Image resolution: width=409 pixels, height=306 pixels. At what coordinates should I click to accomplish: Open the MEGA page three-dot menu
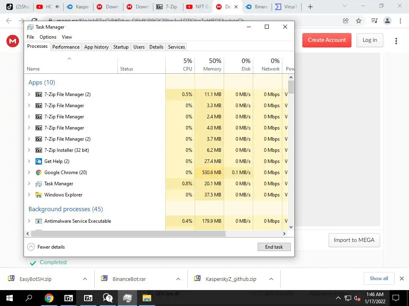[x=396, y=41]
